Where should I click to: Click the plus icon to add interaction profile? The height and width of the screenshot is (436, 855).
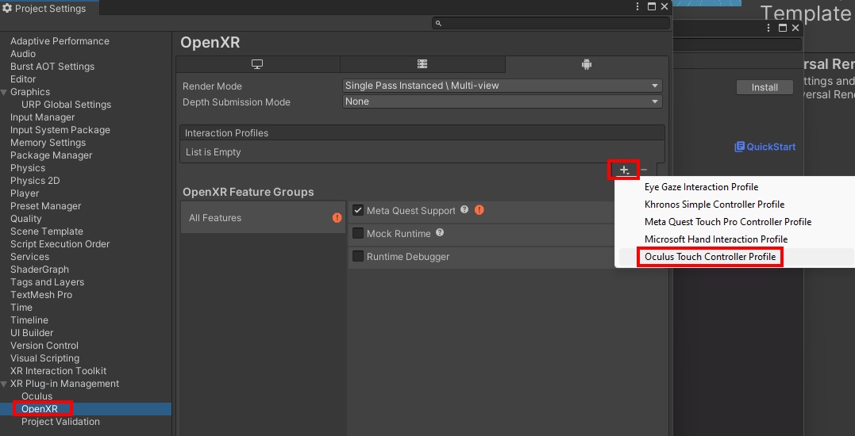(x=624, y=170)
